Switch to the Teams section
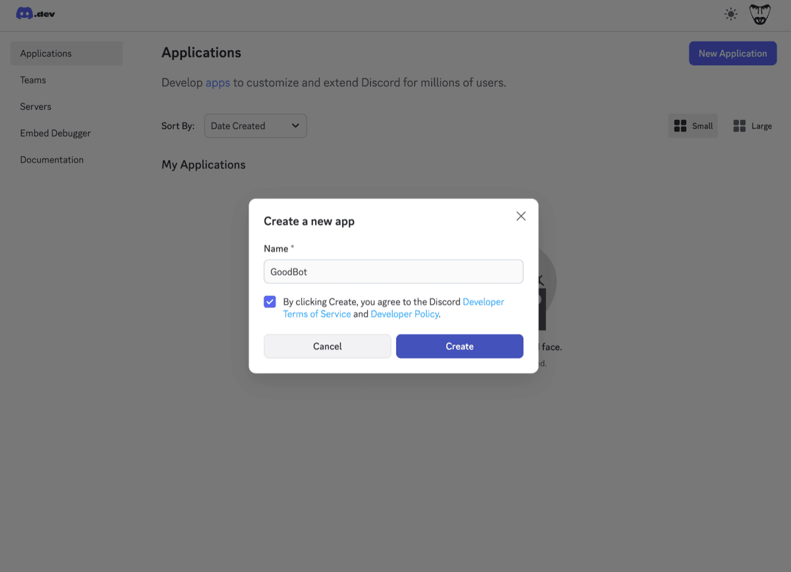This screenshot has height=572, width=791. click(33, 80)
